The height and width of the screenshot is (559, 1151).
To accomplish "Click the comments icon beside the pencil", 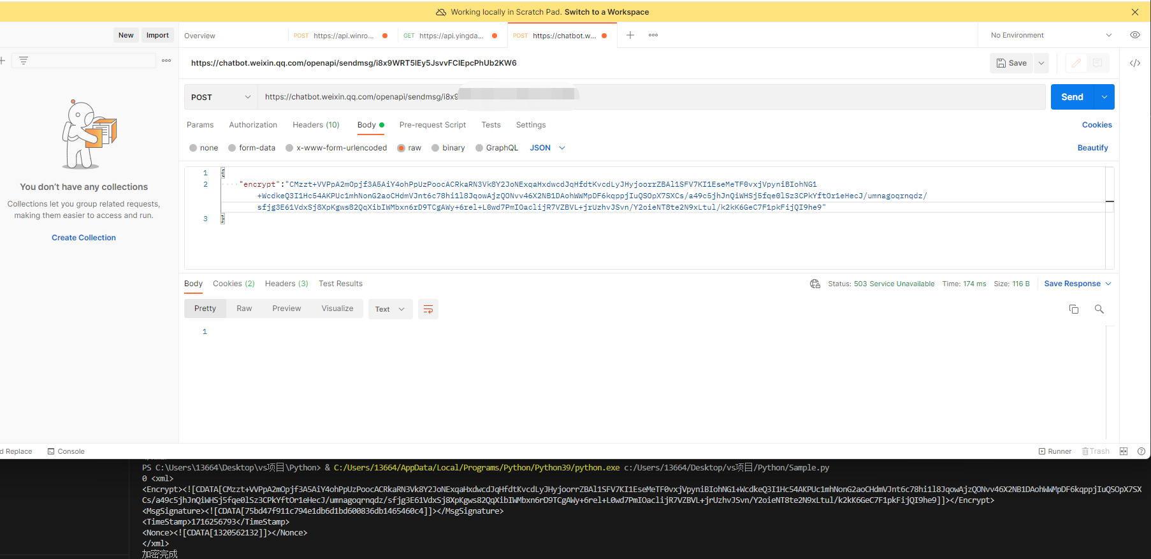I will click(x=1097, y=63).
